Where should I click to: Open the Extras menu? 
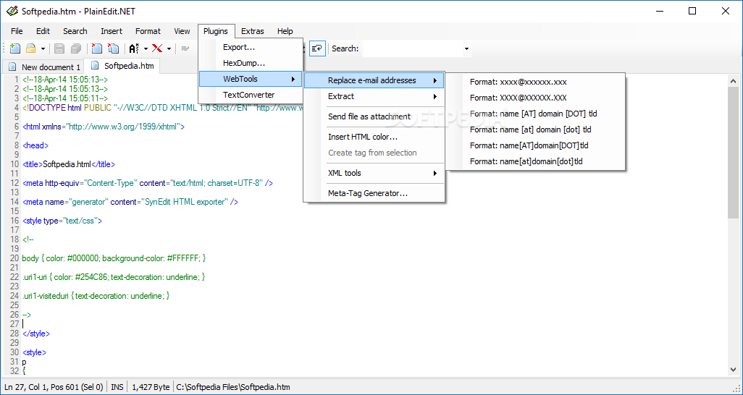tap(253, 31)
